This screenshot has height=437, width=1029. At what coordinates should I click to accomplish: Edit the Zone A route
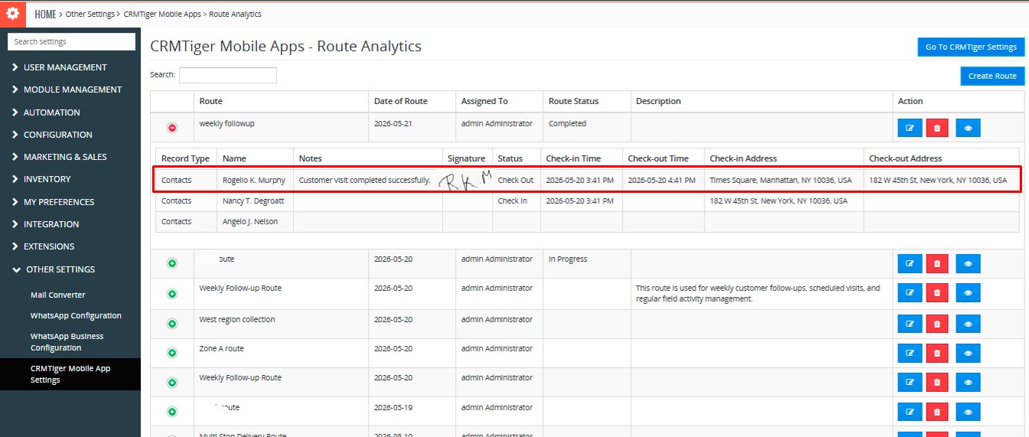point(910,353)
